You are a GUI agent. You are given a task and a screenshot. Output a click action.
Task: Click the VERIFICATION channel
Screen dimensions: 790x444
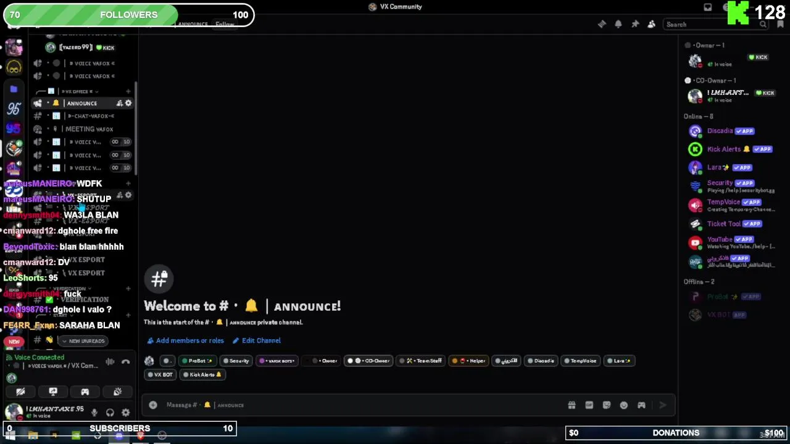pos(83,299)
